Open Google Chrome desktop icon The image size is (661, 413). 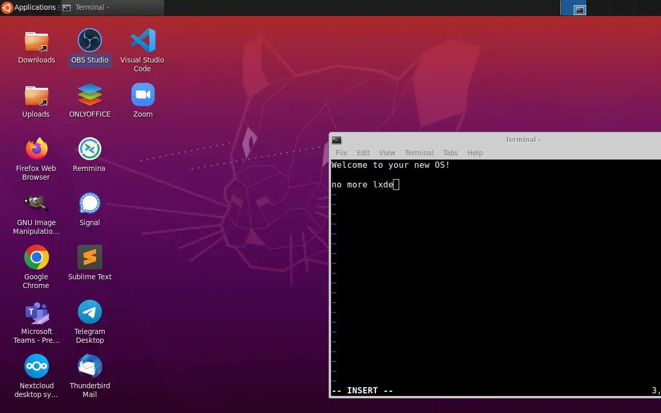(x=37, y=258)
